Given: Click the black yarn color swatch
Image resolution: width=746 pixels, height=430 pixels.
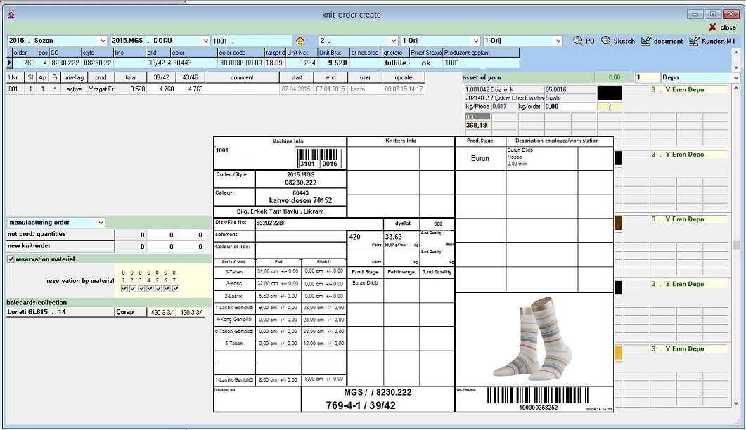Looking at the screenshot, I should click(x=609, y=93).
